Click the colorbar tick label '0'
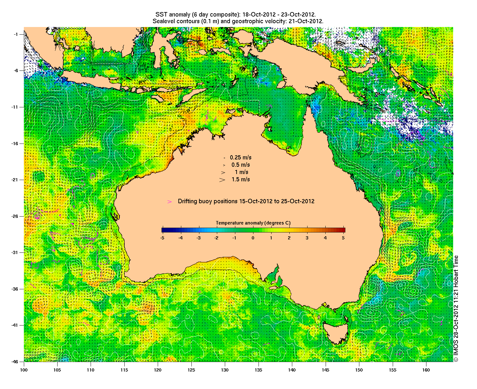This screenshot has width=477, height=389. 253,238
